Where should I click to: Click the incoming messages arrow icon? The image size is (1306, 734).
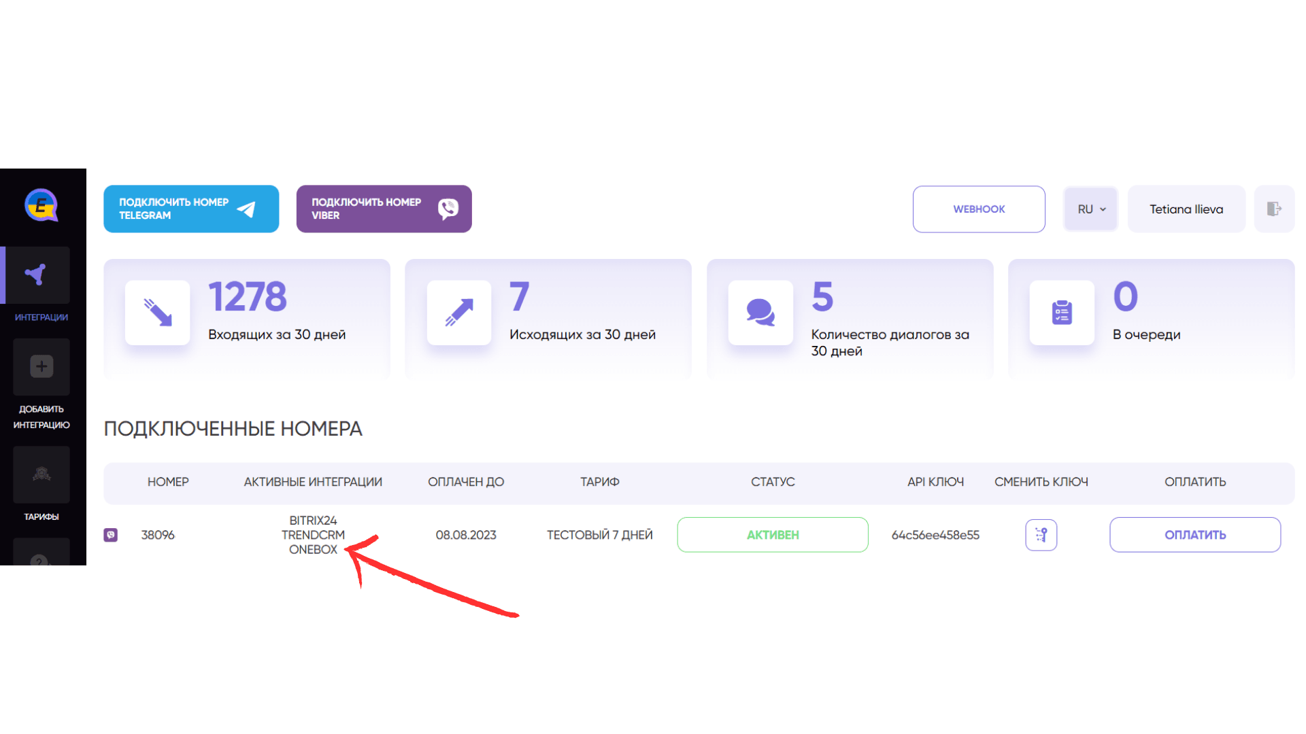point(158,313)
